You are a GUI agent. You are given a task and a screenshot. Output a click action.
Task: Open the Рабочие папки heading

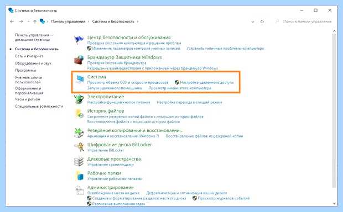(x=104, y=173)
